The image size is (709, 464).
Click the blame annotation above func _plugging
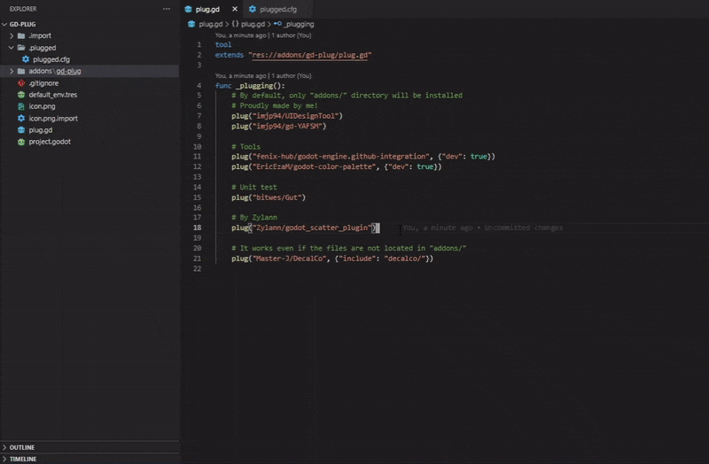[x=263, y=76]
